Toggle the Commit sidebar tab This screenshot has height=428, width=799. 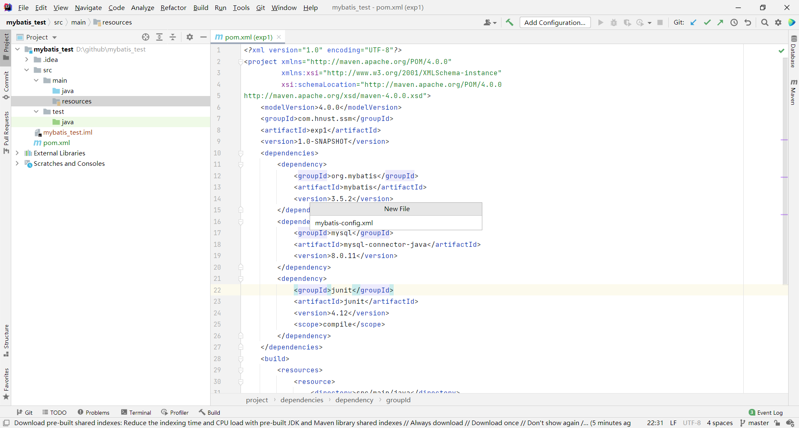6,86
